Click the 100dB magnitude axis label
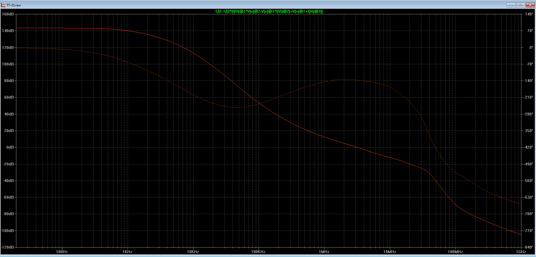 click(x=8, y=64)
